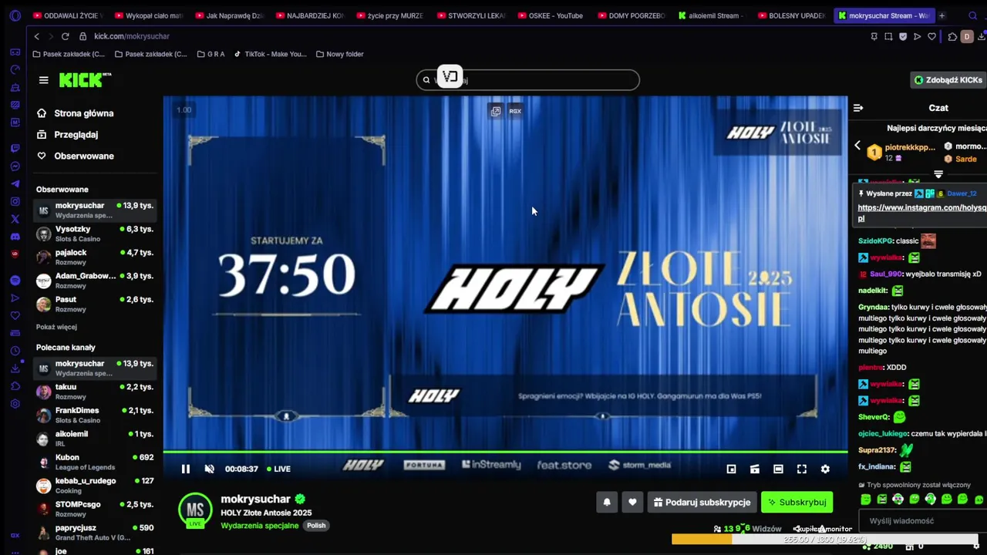Open pajalock channel in sidebar
The image size is (987, 555).
95,257
